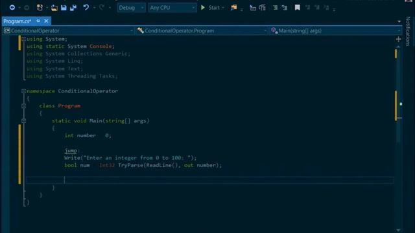Open the toolbar overflow options after bookmarks
415x233 pixels.
334,9
